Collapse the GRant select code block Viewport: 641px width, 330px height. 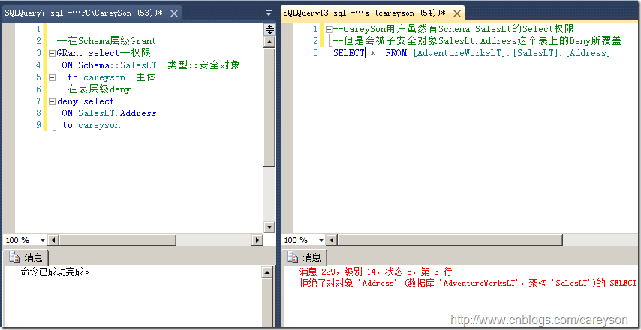tap(52, 53)
